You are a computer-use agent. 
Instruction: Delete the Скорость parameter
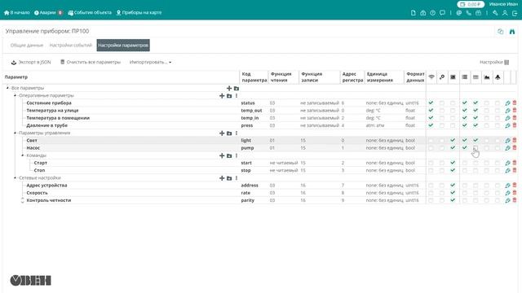[x=515, y=193]
